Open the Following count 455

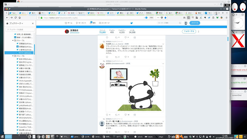tap(112, 32)
